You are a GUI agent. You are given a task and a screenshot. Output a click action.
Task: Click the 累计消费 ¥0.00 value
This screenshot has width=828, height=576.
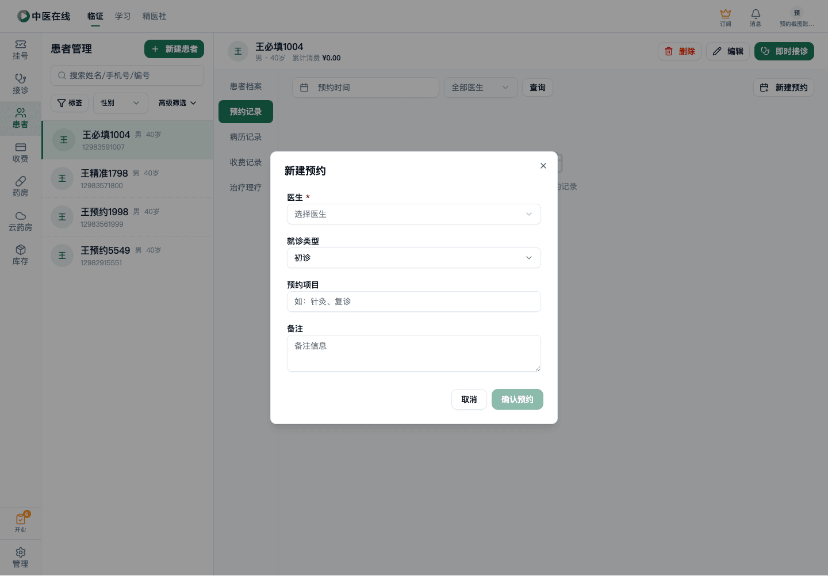(x=332, y=58)
